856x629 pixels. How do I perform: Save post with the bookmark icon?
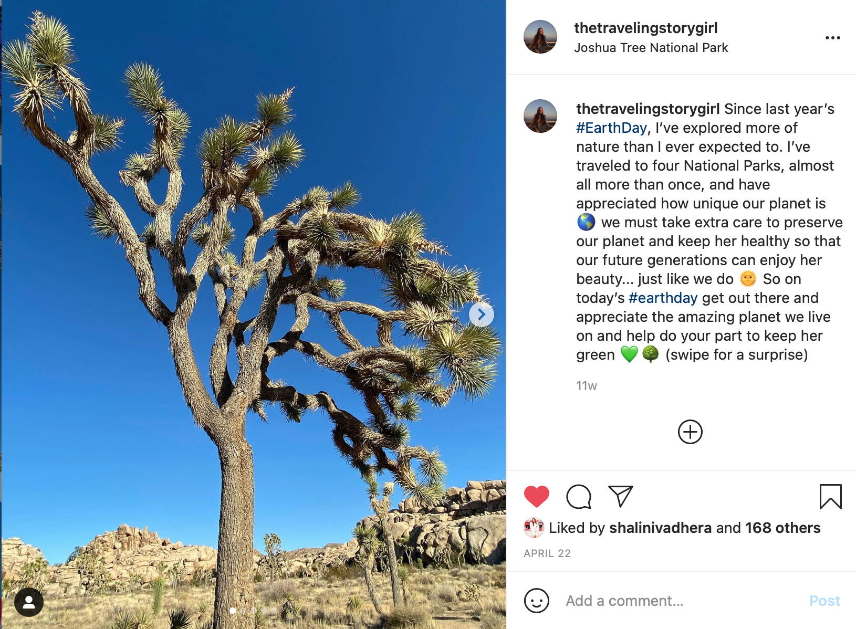pyautogui.click(x=830, y=497)
